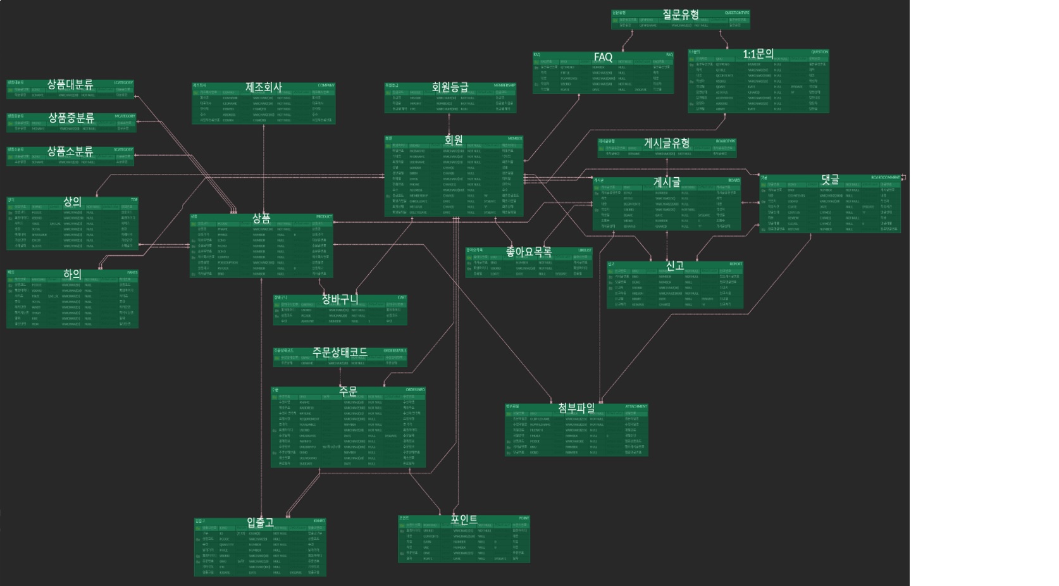Select the 포인트 table title

pyautogui.click(x=464, y=520)
